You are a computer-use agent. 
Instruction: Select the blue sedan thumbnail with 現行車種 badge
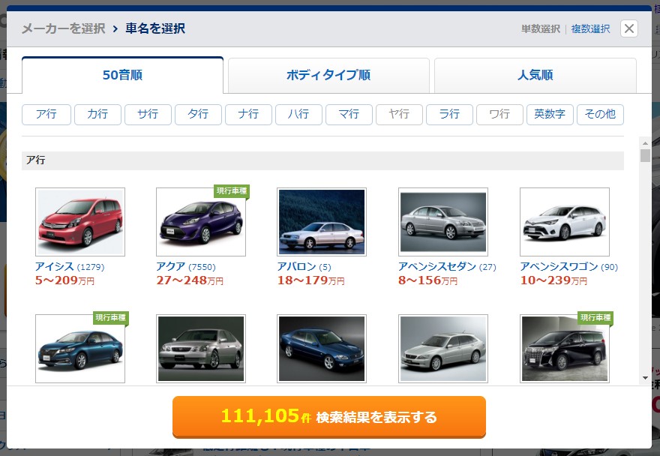coord(80,349)
